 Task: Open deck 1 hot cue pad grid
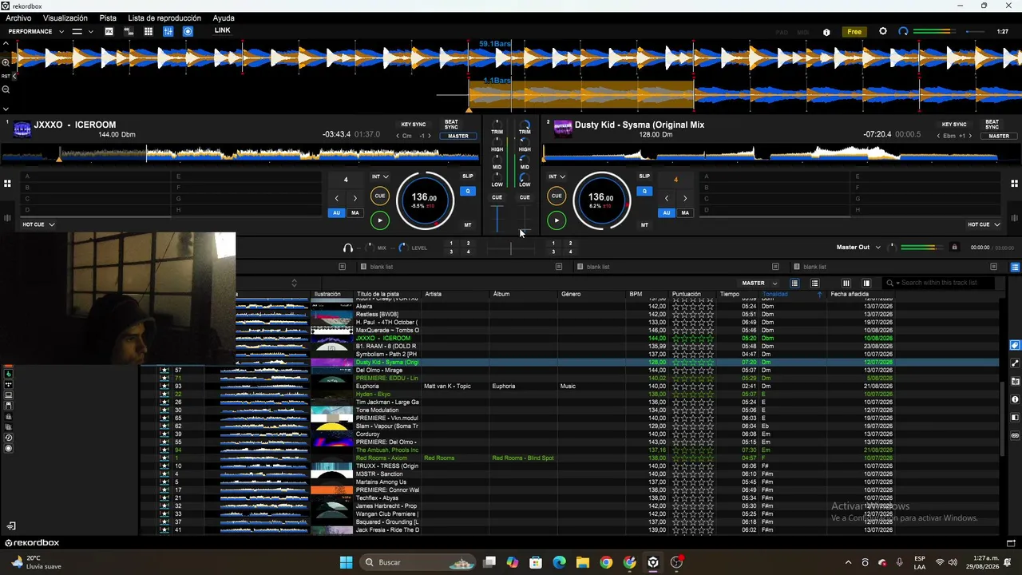7,183
